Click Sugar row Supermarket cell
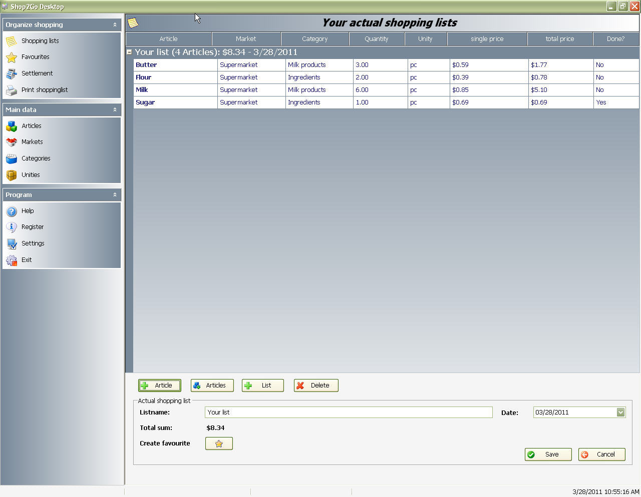This screenshot has height=497, width=641. pos(251,102)
